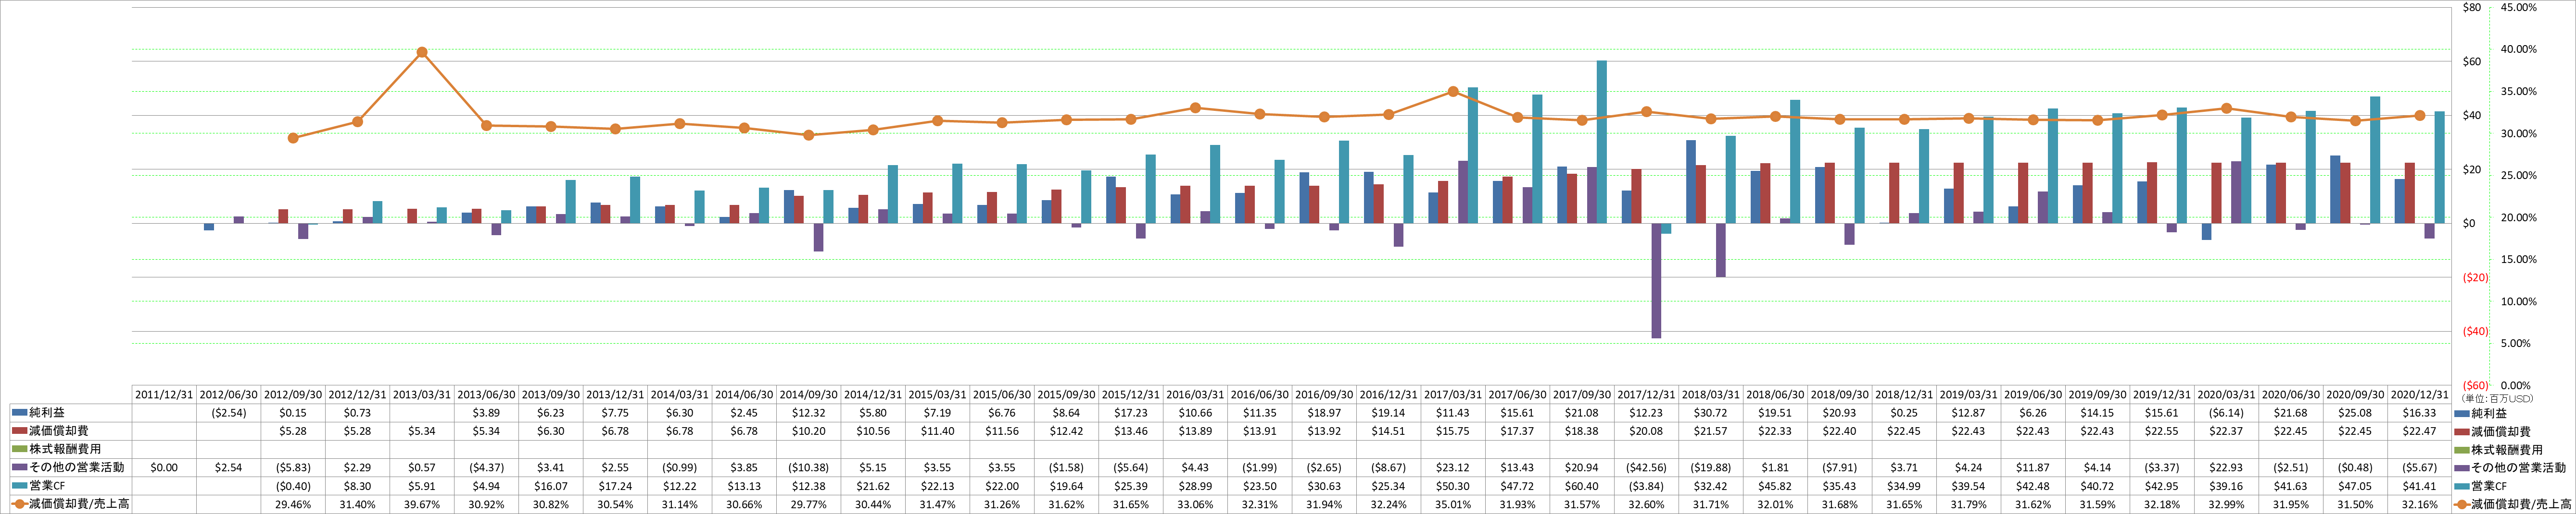Select the 35.01% ratio cell
This screenshot has height=514, width=2576.
click(x=1453, y=504)
